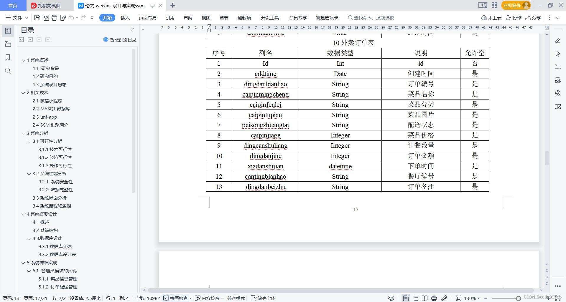Click the expand all outline icon

(x=21, y=40)
